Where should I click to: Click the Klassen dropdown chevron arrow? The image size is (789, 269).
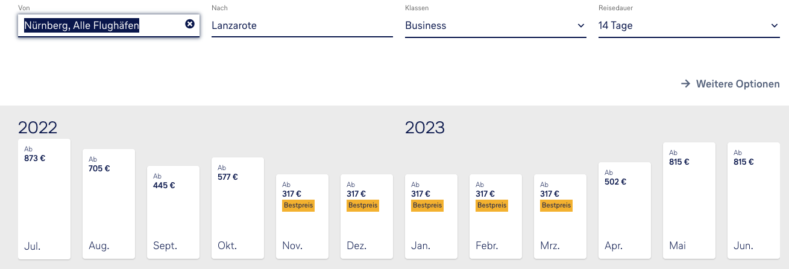pyautogui.click(x=580, y=26)
